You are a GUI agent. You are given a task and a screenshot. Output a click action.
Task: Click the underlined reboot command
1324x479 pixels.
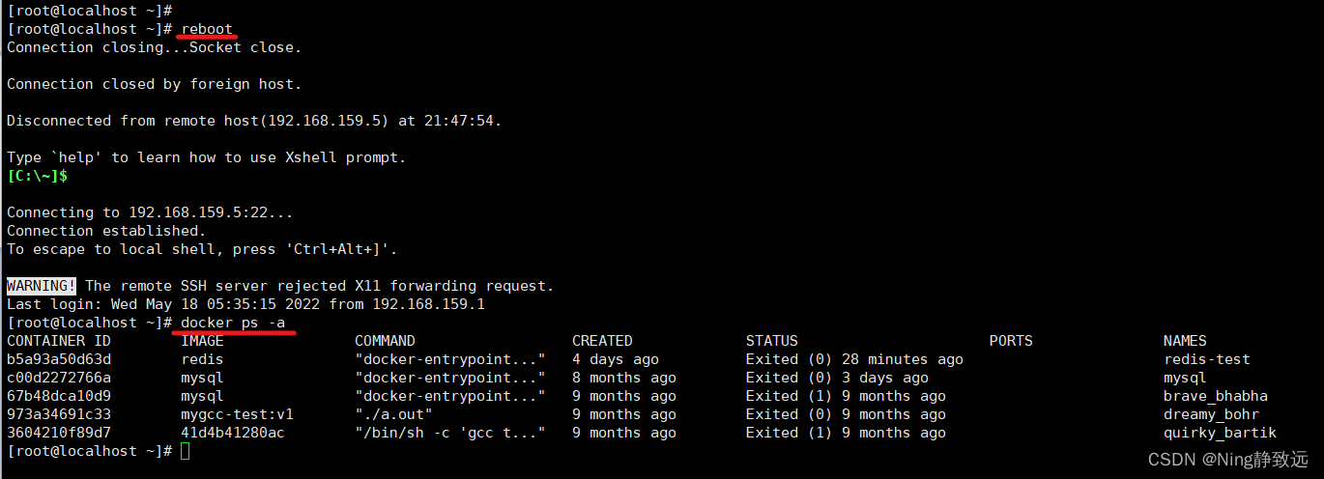click(x=207, y=29)
